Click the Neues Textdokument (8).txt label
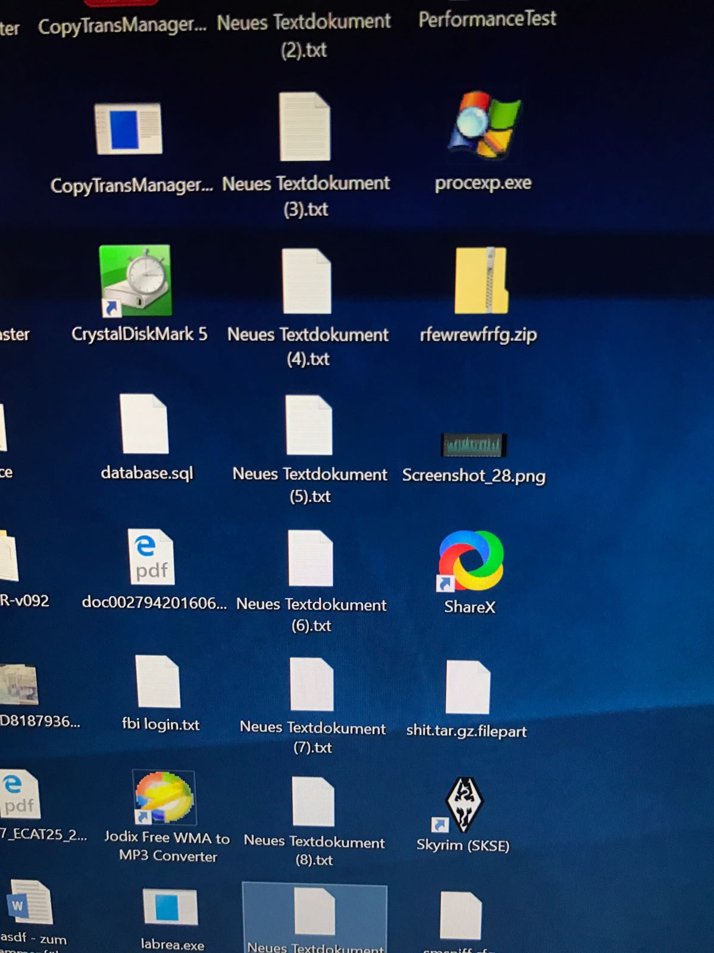714x953 pixels. pos(314,851)
